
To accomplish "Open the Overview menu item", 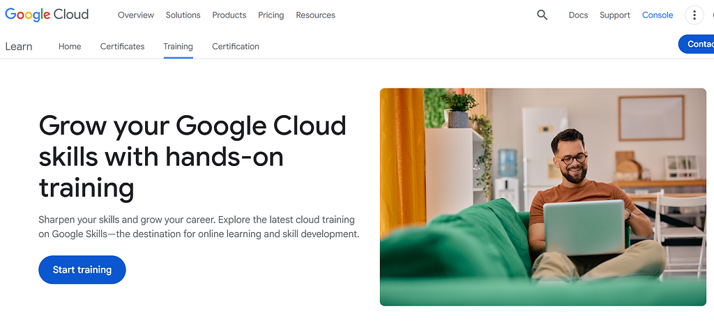I will click(136, 15).
